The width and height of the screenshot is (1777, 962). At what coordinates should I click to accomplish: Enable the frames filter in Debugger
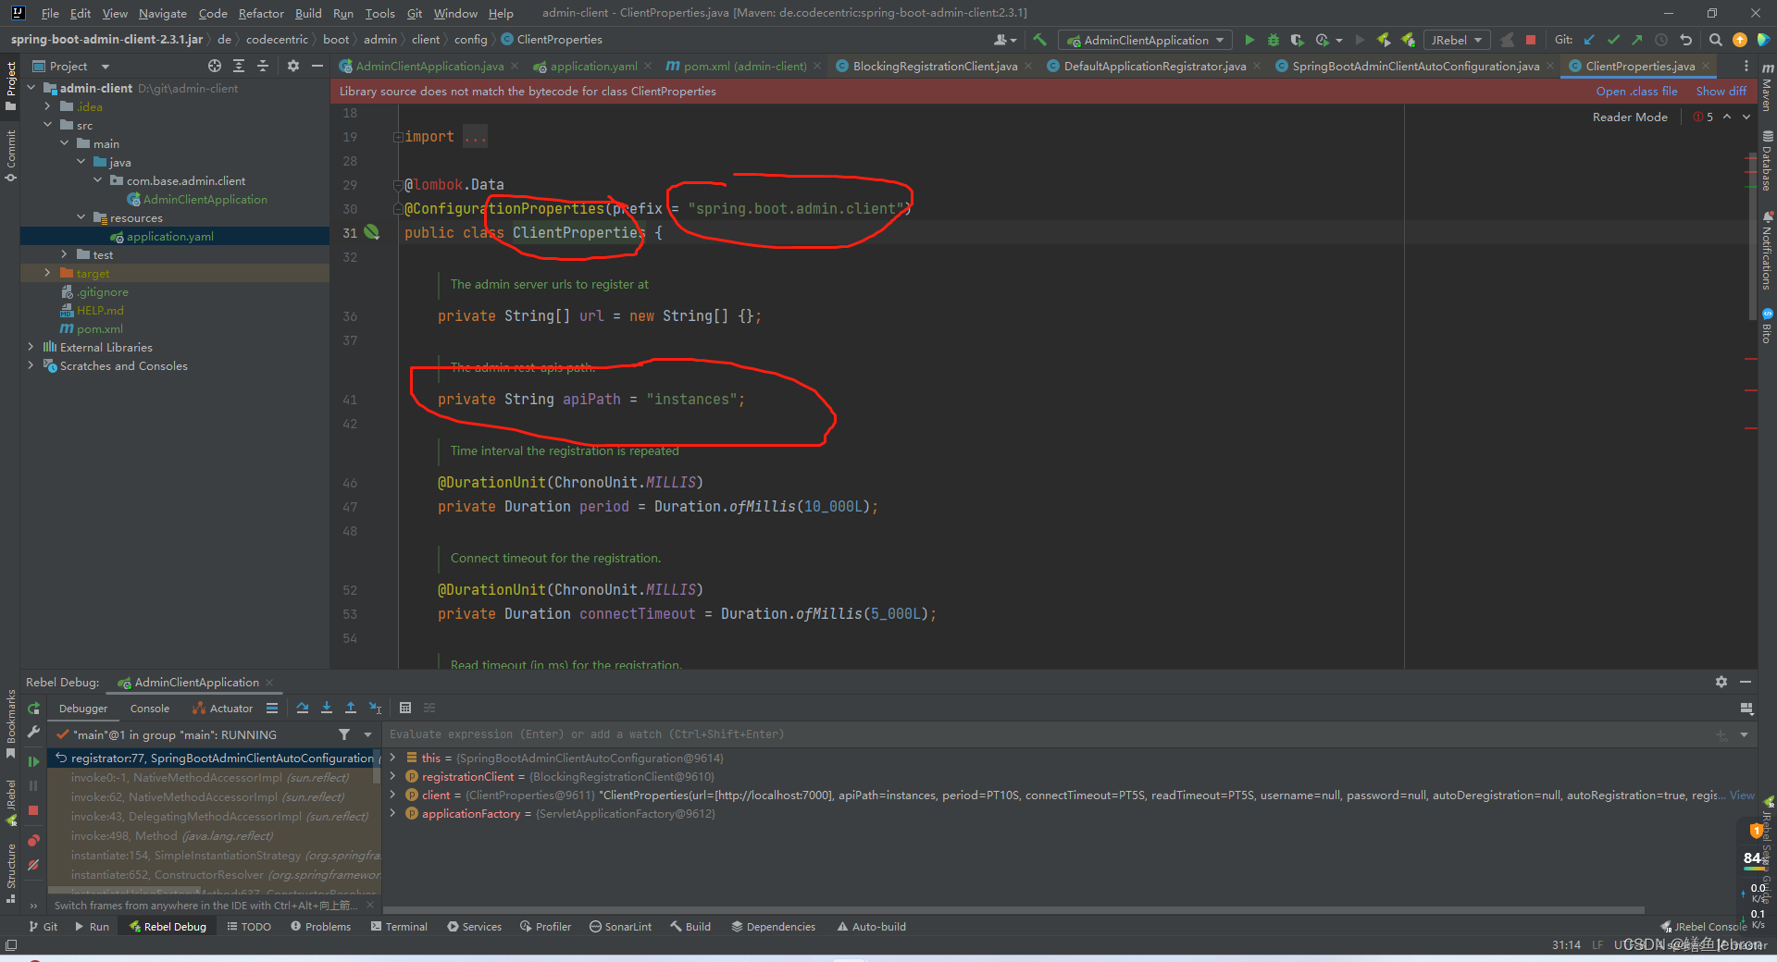pos(344,734)
